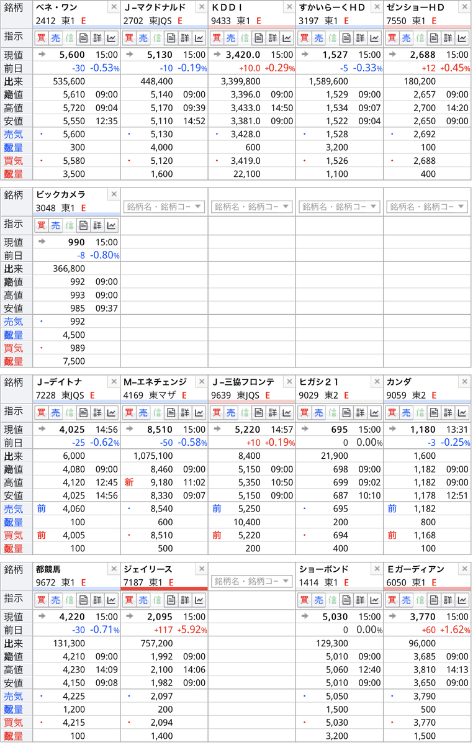This screenshot has width=473, height=745.
Task: Remove ベネ・ワン with its x button
Action: point(114,7)
